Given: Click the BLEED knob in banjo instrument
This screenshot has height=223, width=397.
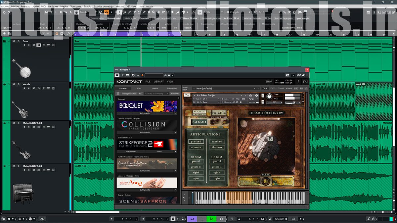Looking at the screenshot, I should coord(266,181).
